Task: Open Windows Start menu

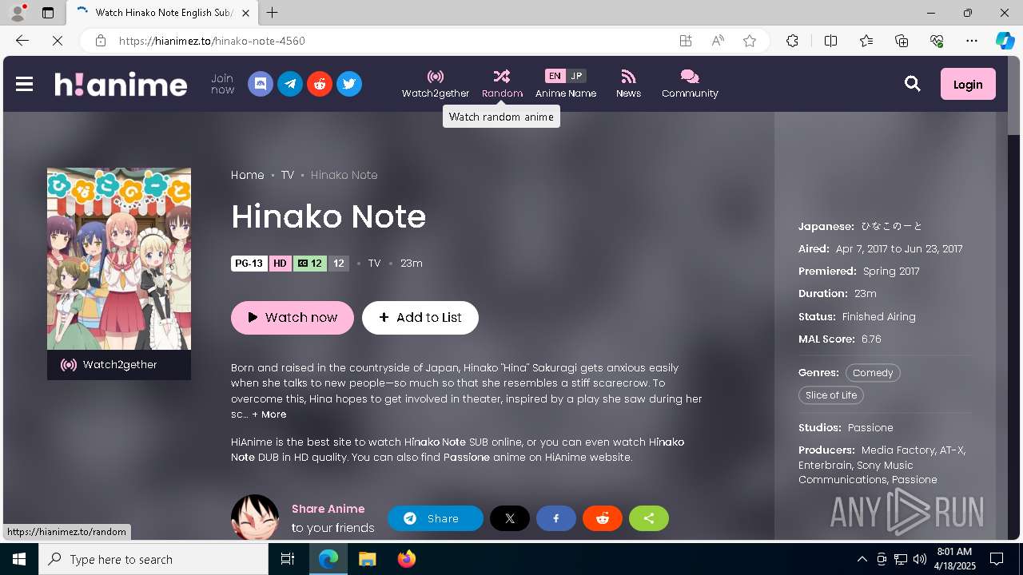Action: tap(19, 559)
